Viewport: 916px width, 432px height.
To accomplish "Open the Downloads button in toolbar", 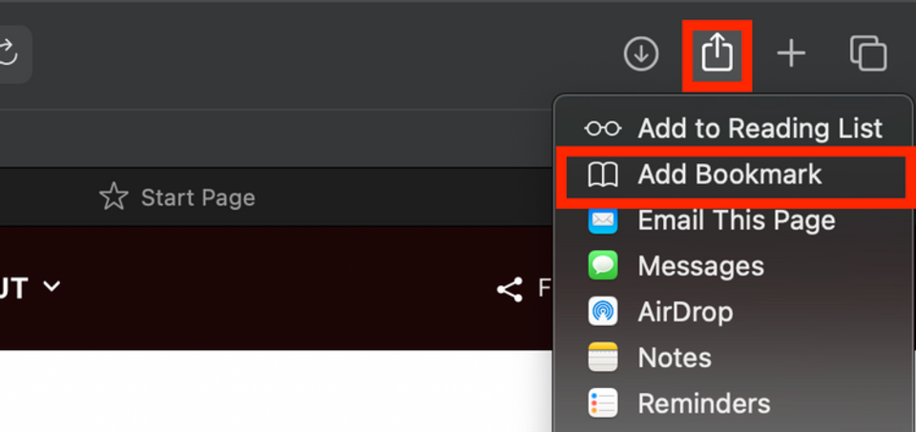I will point(641,53).
